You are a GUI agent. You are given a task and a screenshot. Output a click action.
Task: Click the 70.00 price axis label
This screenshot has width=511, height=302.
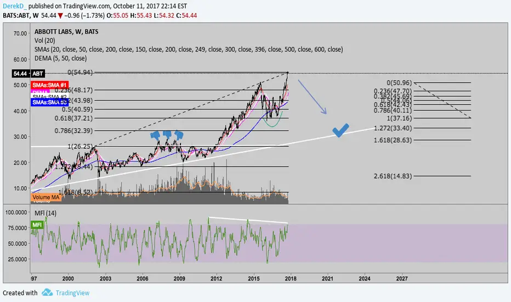20,33
